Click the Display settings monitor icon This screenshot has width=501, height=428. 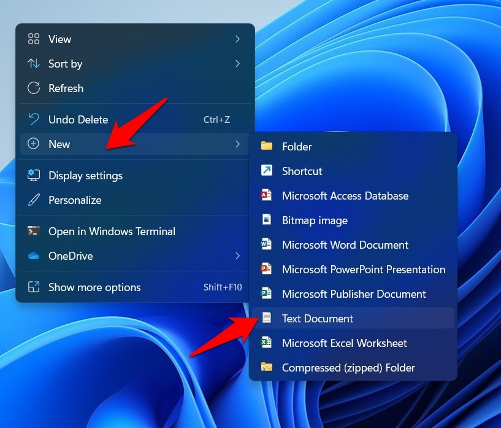click(34, 175)
